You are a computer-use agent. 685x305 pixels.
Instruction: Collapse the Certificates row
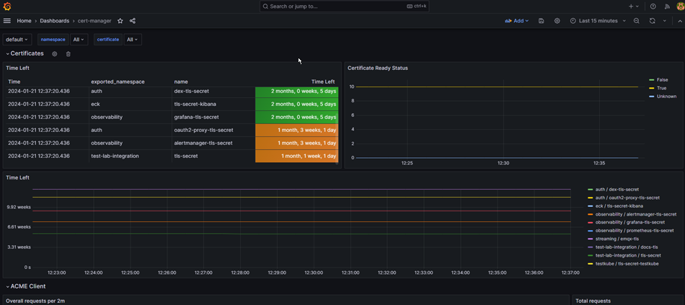pyautogui.click(x=25, y=53)
